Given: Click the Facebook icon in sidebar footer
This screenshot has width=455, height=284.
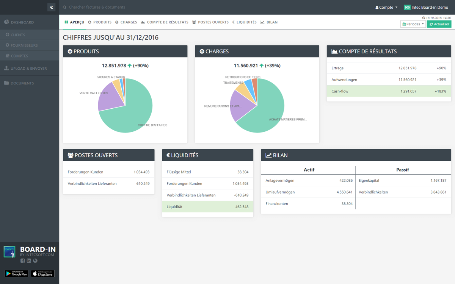Looking at the screenshot, I should coord(22,261).
